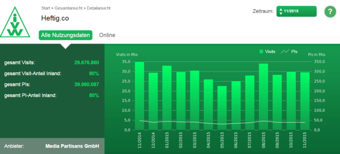Open Gesamtansicht breadcrumb link
Screen dimensions: 340x154
[x=68, y=8]
